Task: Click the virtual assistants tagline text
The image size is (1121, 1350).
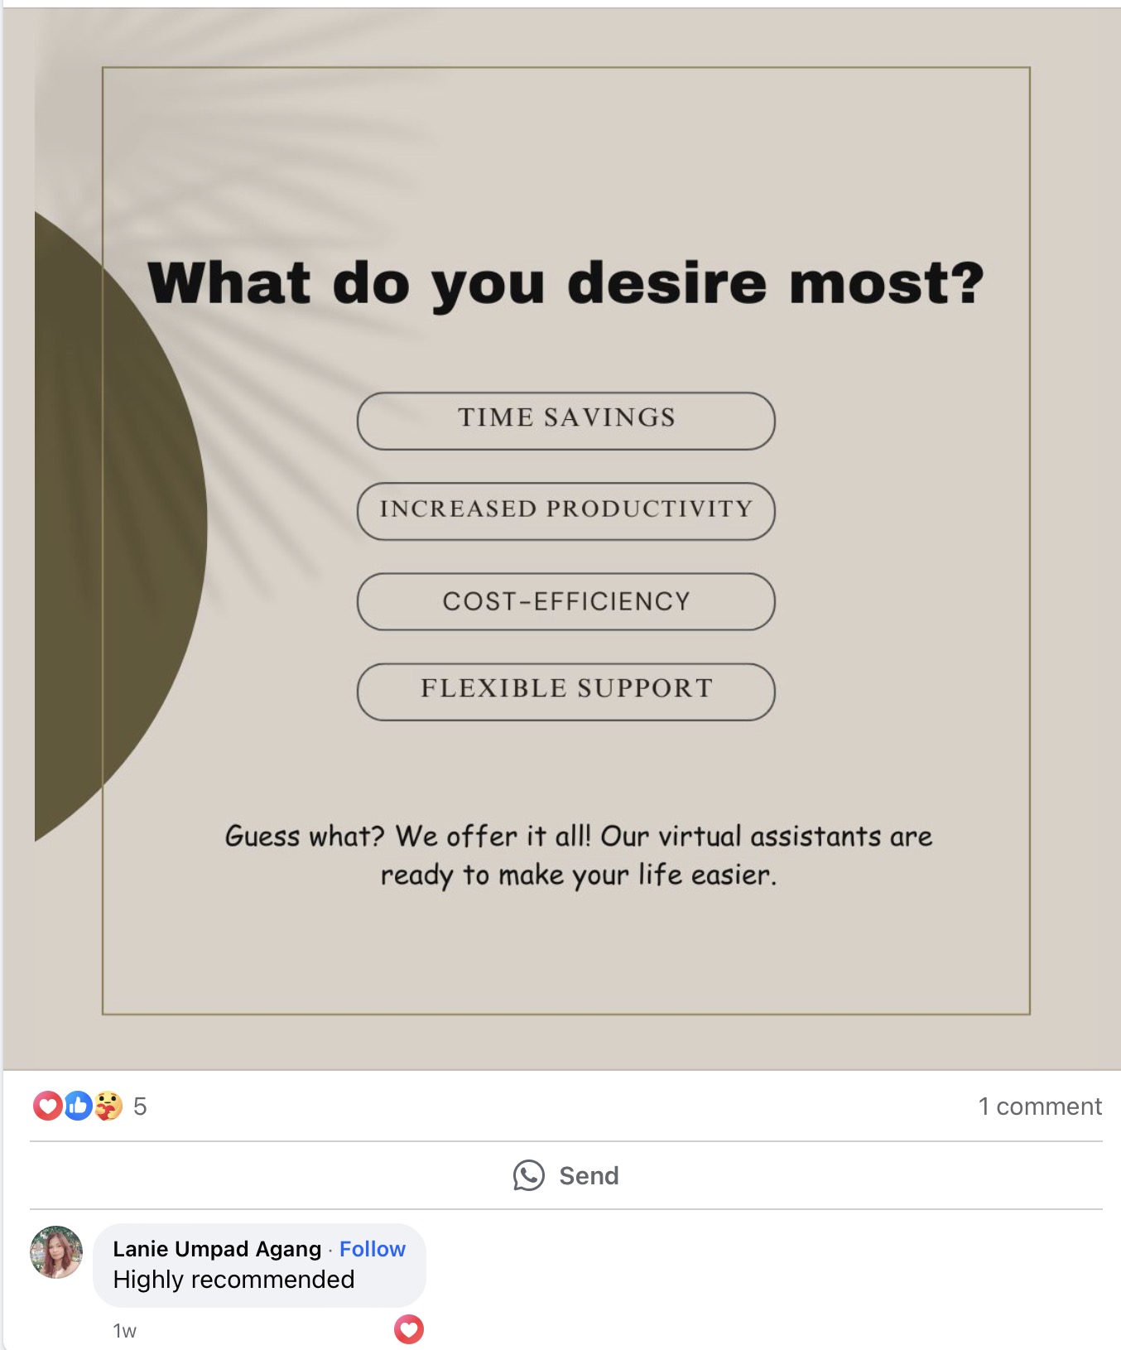Action: click(x=578, y=855)
